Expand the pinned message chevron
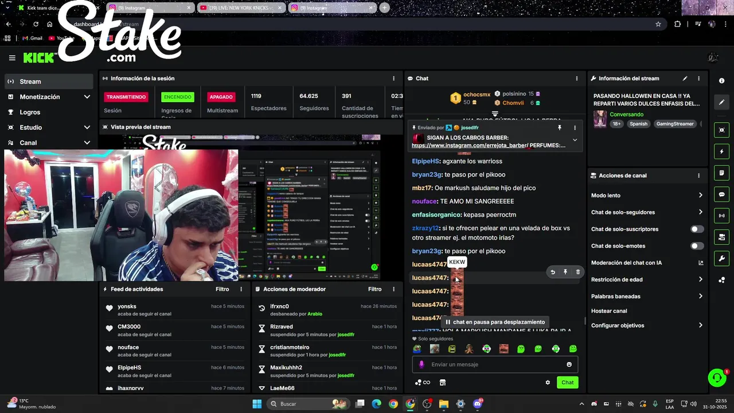 575,140
